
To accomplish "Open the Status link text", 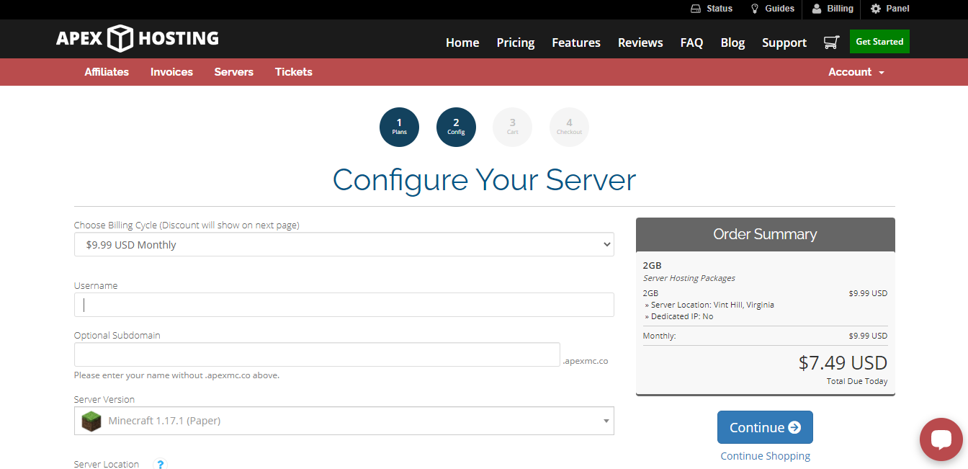I will (x=720, y=9).
